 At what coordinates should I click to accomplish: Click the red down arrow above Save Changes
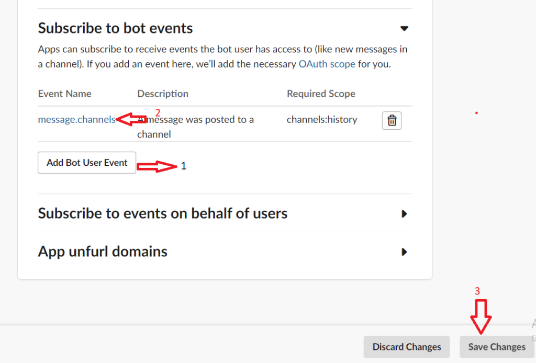tap(481, 316)
